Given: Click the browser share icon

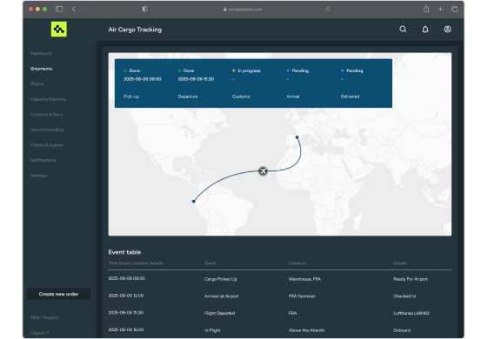Looking at the screenshot, I should tap(426, 9).
